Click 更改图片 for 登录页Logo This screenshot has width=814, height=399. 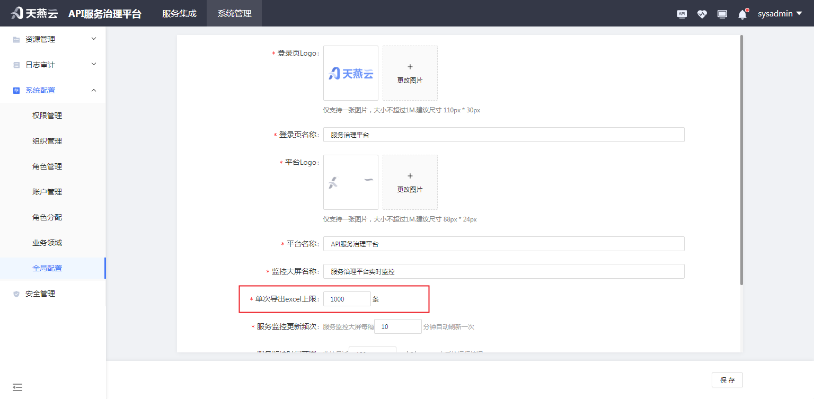[x=410, y=73]
